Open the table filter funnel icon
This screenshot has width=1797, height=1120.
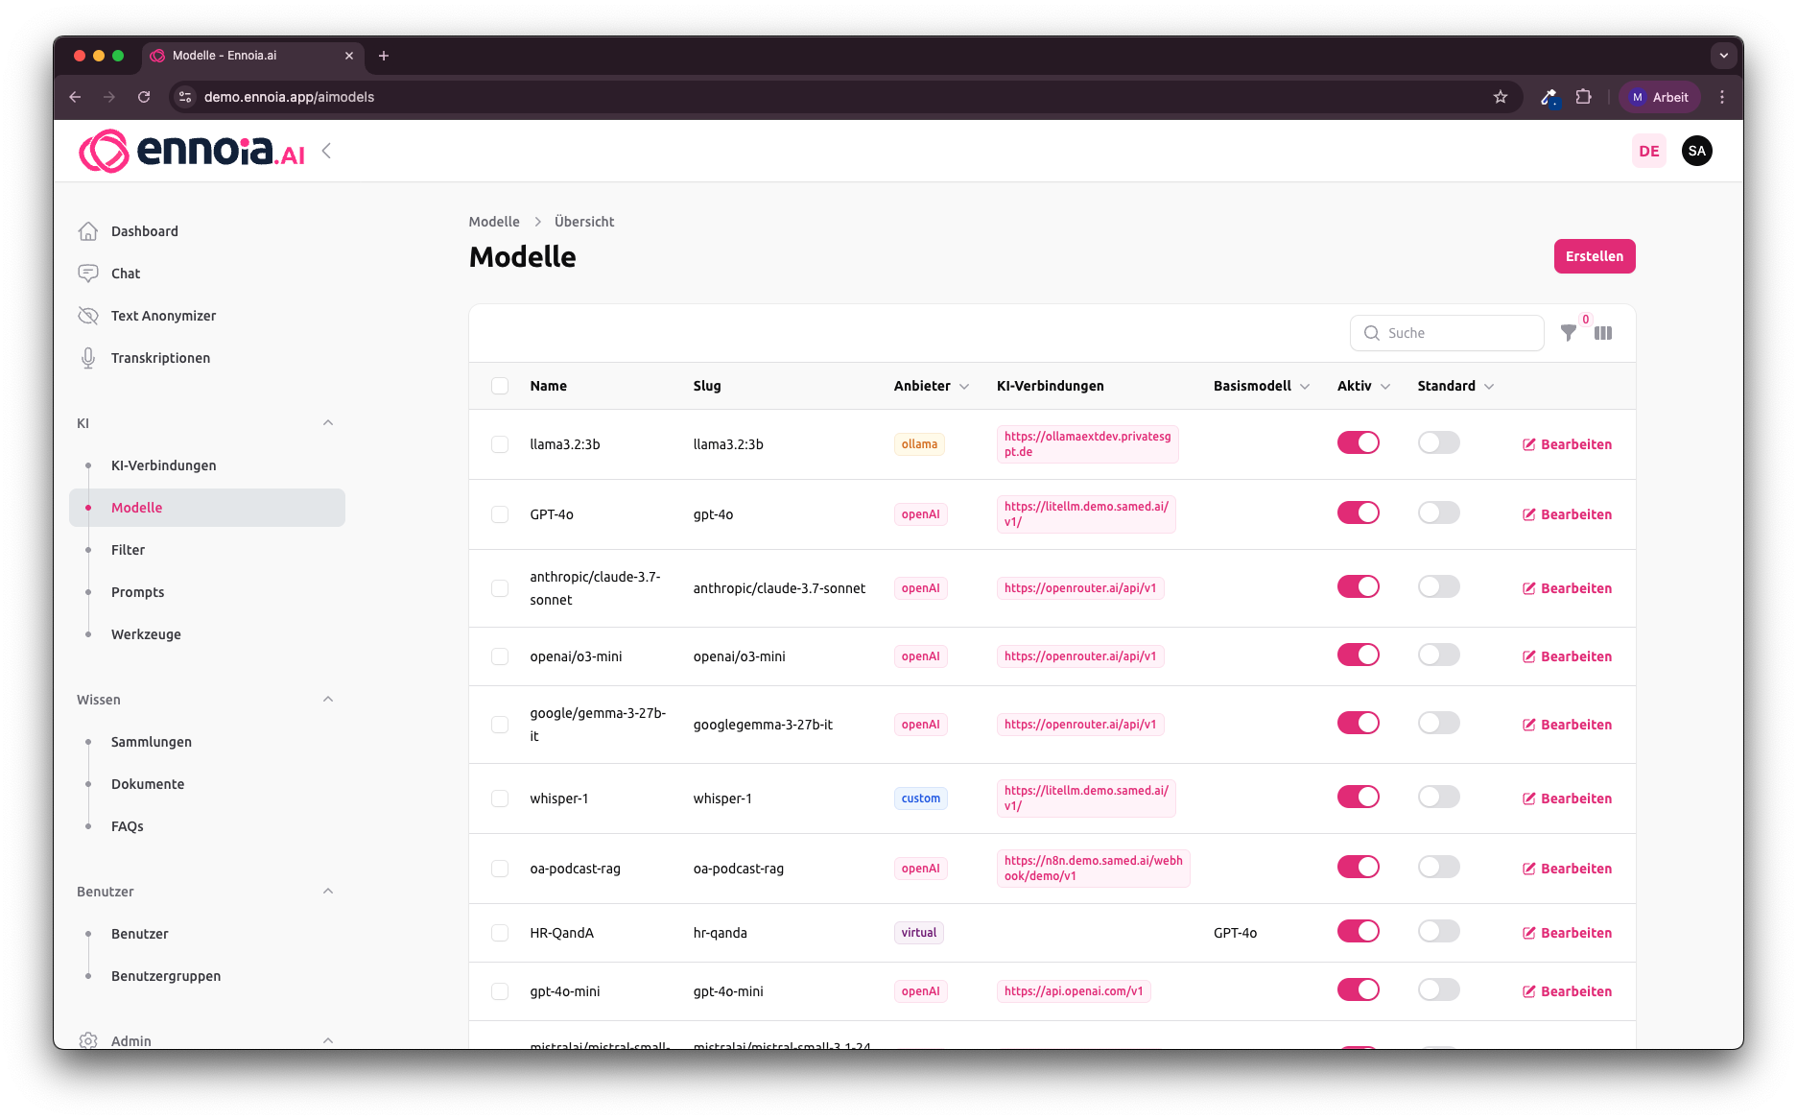(1569, 333)
